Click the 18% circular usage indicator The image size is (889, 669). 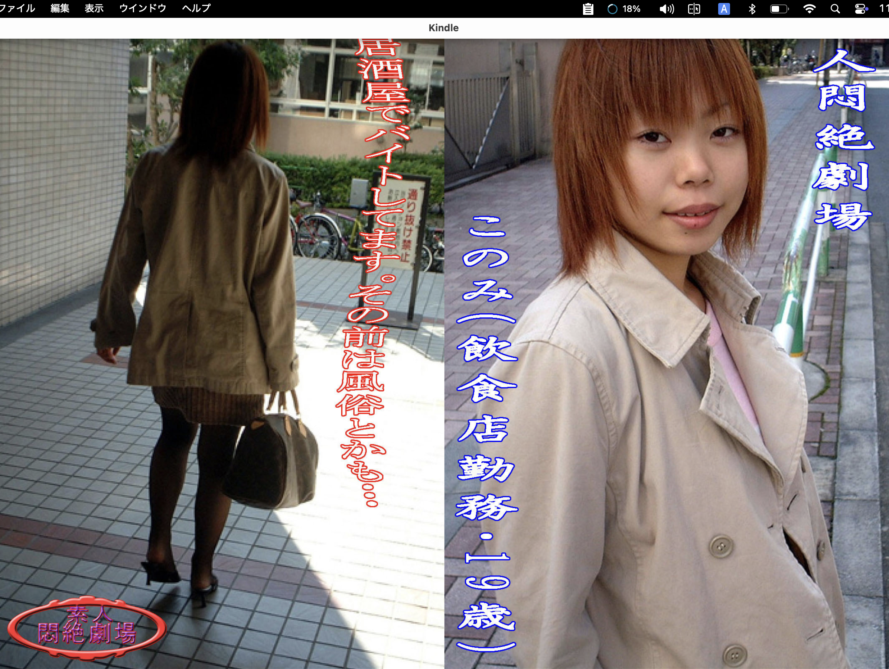tap(624, 9)
